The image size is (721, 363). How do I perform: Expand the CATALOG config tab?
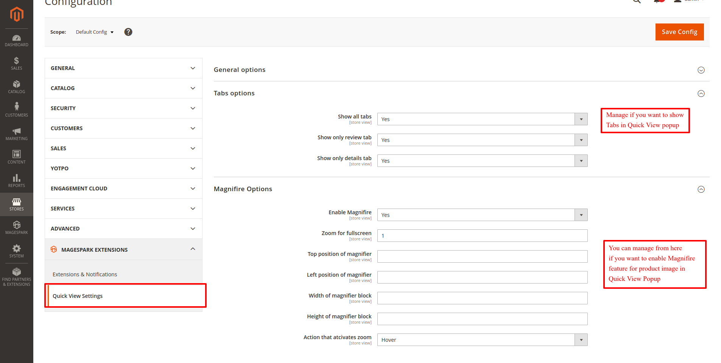(123, 88)
